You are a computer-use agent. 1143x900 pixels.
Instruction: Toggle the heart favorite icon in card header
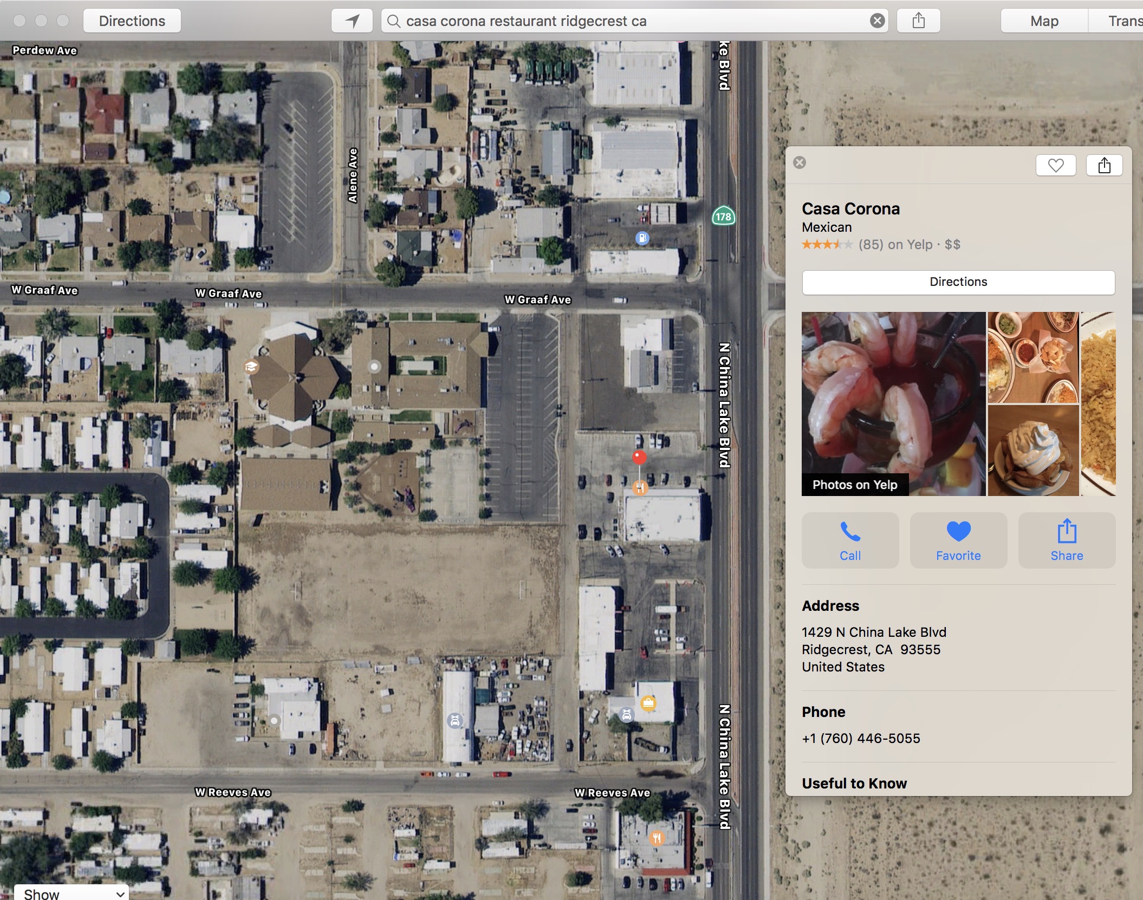(x=1056, y=165)
